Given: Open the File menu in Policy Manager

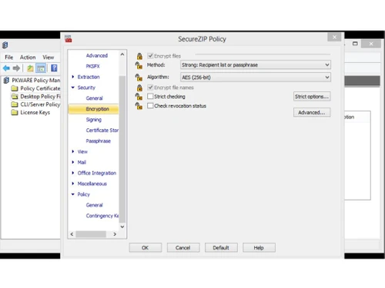Looking at the screenshot, I should [x=9, y=58].
